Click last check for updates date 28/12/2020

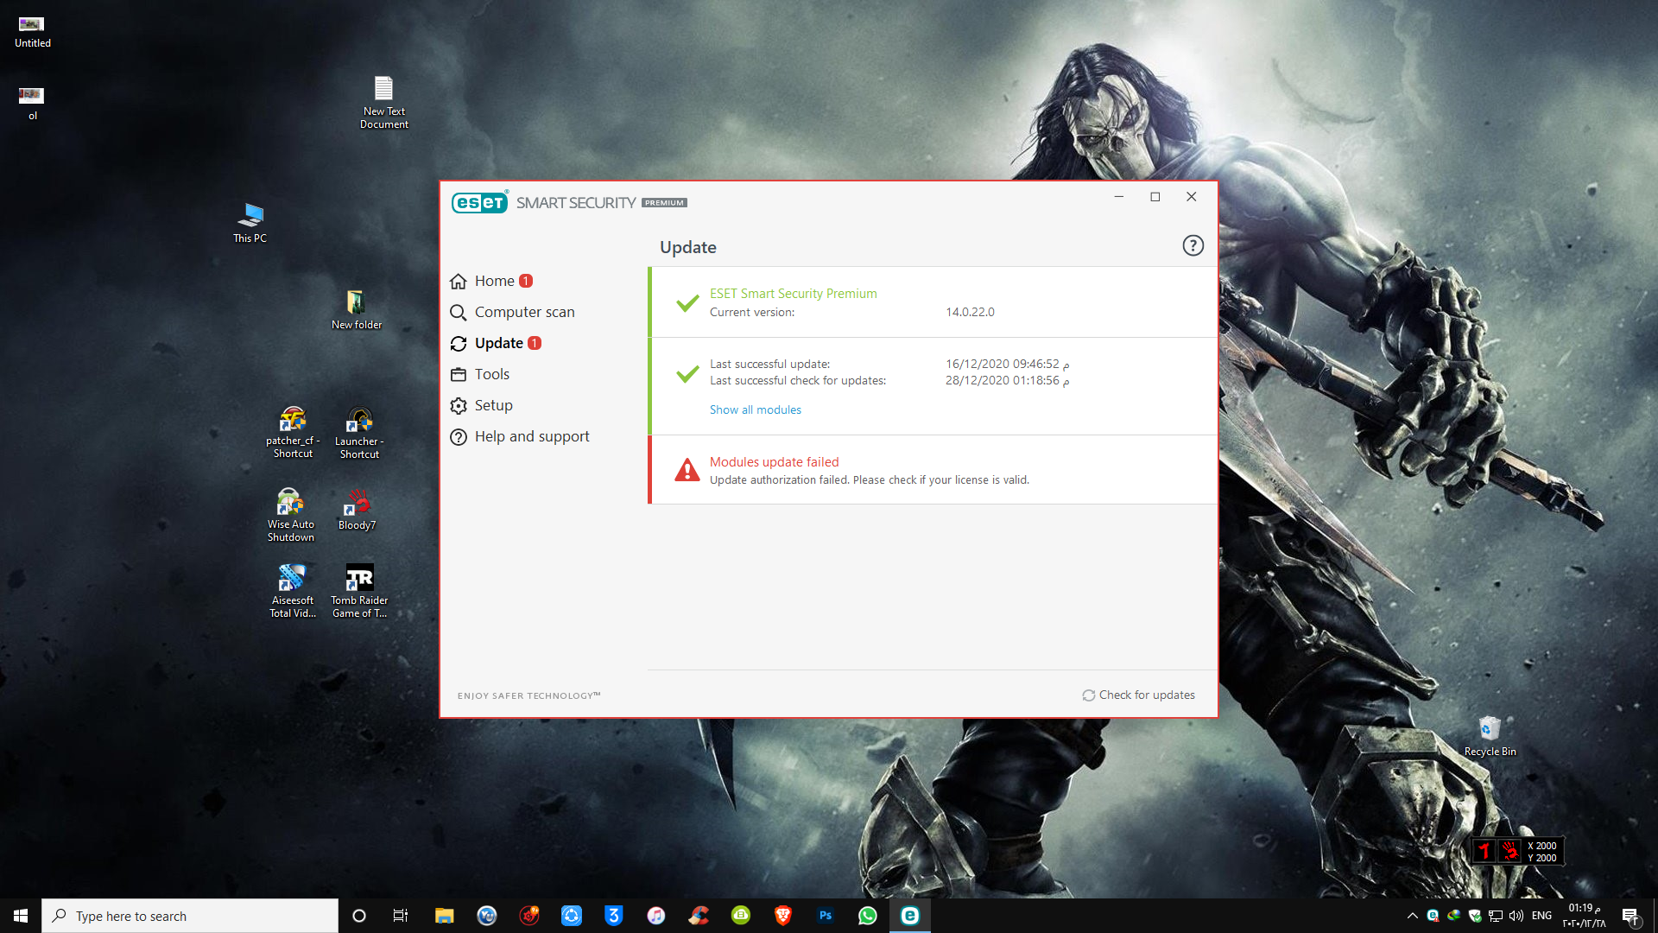point(1007,380)
